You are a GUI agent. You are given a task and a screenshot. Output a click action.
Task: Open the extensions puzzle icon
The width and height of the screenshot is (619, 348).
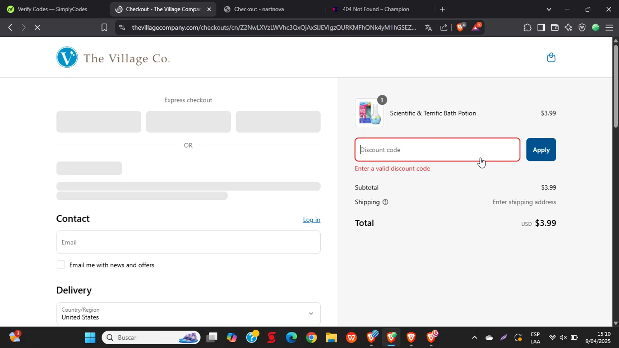click(527, 28)
